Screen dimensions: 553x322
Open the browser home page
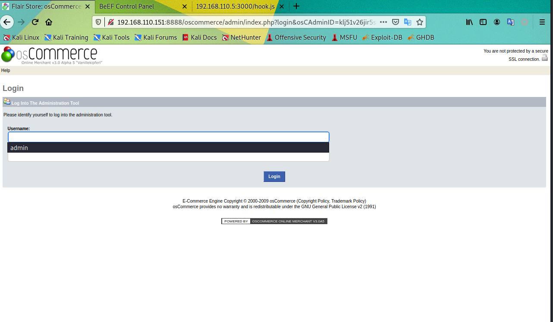(x=49, y=22)
